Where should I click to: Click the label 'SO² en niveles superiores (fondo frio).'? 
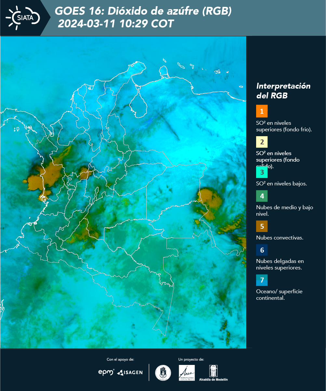[x=284, y=126]
